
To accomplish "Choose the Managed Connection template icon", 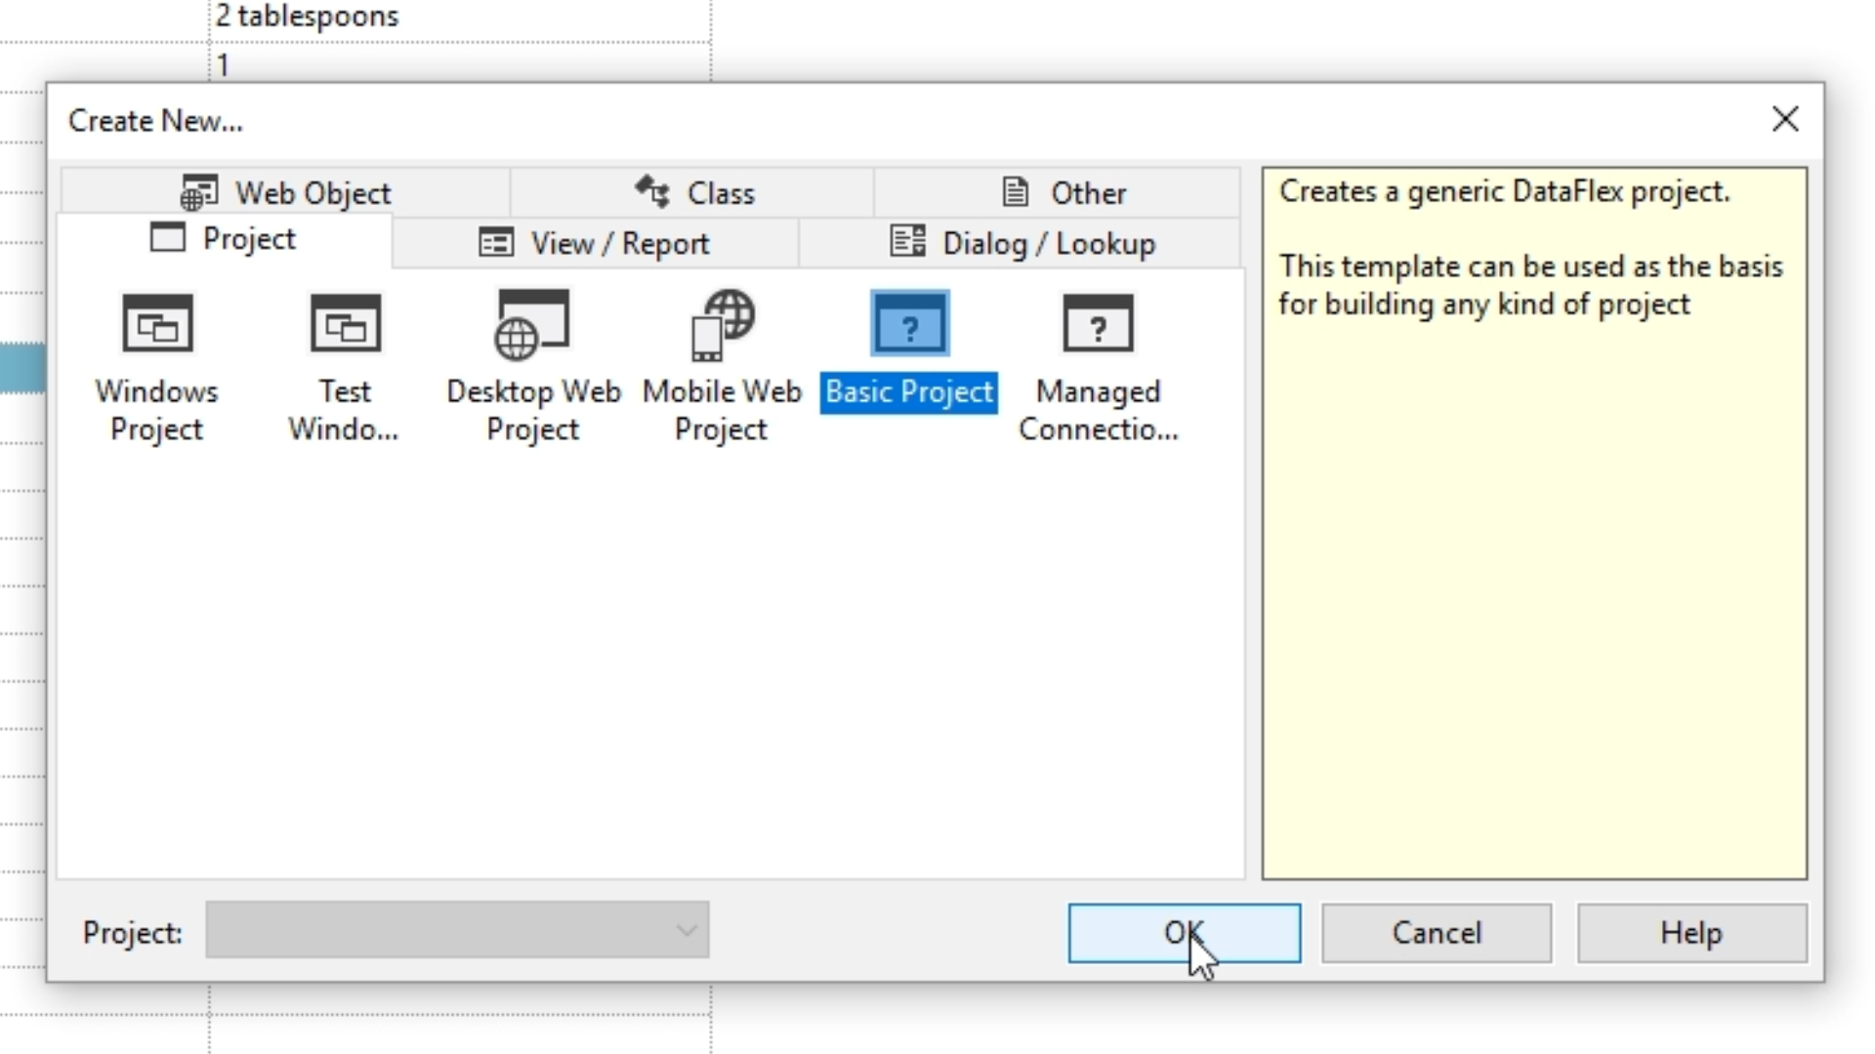I will [x=1098, y=324].
